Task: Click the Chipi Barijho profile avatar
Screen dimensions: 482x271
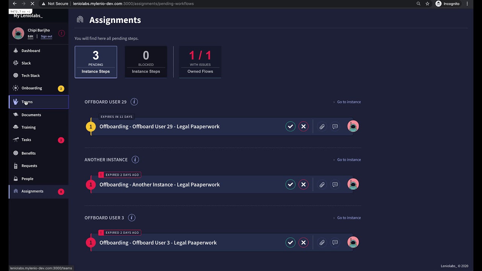Action: point(18,33)
